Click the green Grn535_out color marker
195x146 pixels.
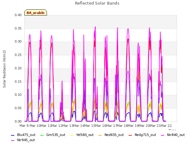coord(42,135)
